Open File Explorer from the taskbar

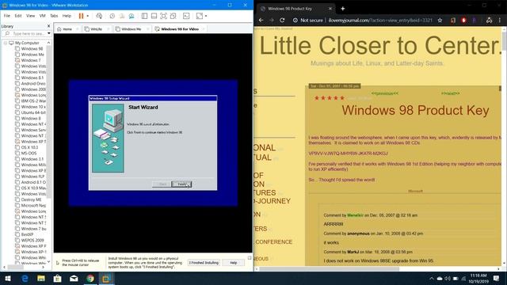[x=41, y=278]
